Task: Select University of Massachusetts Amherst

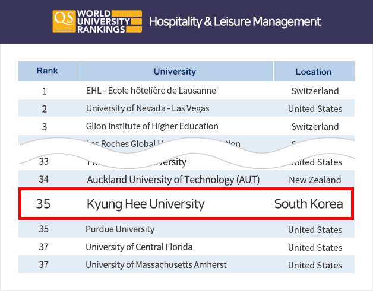Action: 156,265
